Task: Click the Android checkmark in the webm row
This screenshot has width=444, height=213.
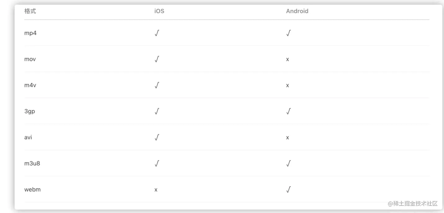Action: click(x=288, y=189)
